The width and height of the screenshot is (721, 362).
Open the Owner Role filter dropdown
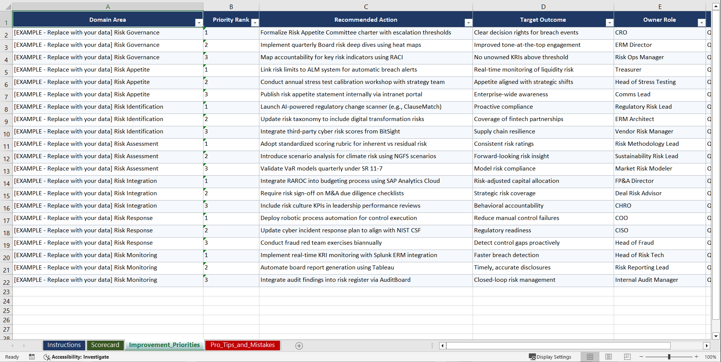click(x=701, y=22)
